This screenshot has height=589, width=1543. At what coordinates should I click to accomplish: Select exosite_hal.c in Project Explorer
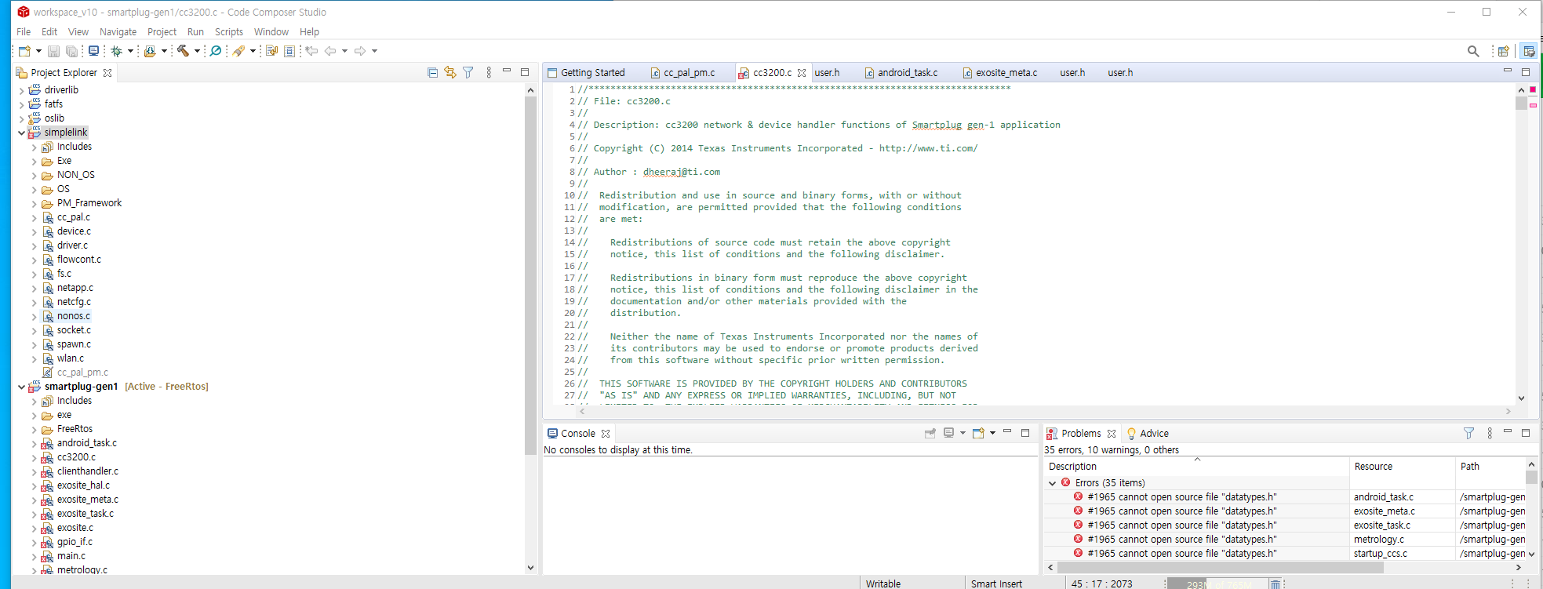tap(83, 485)
